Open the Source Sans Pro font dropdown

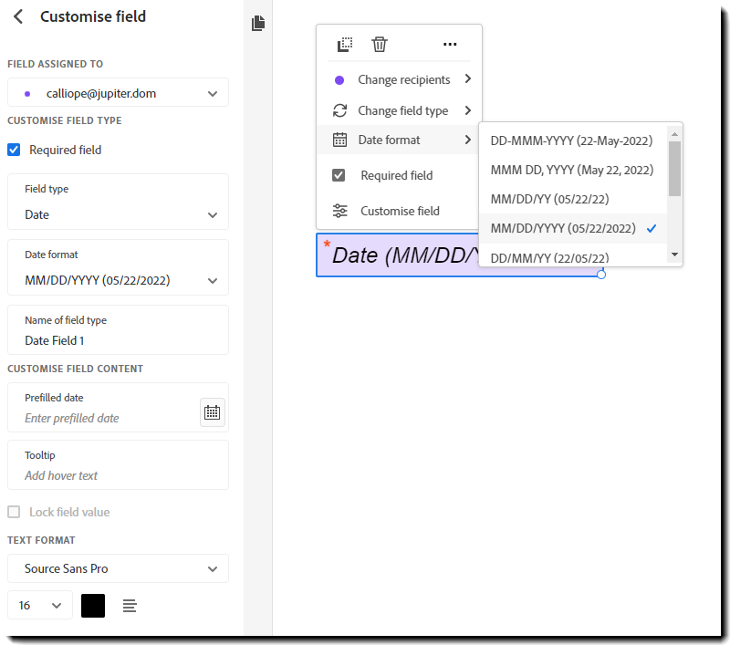tap(118, 568)
